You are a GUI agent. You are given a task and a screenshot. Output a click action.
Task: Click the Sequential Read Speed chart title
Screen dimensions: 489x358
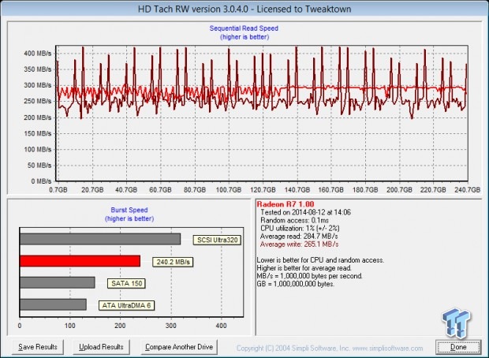244,28
